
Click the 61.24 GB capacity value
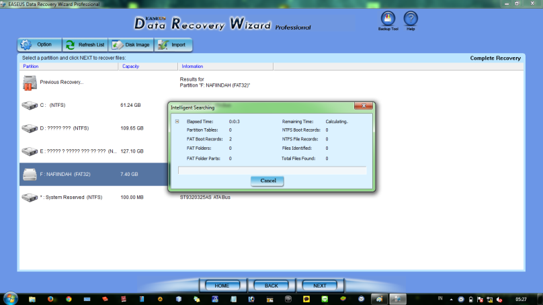tap(130, 105)
